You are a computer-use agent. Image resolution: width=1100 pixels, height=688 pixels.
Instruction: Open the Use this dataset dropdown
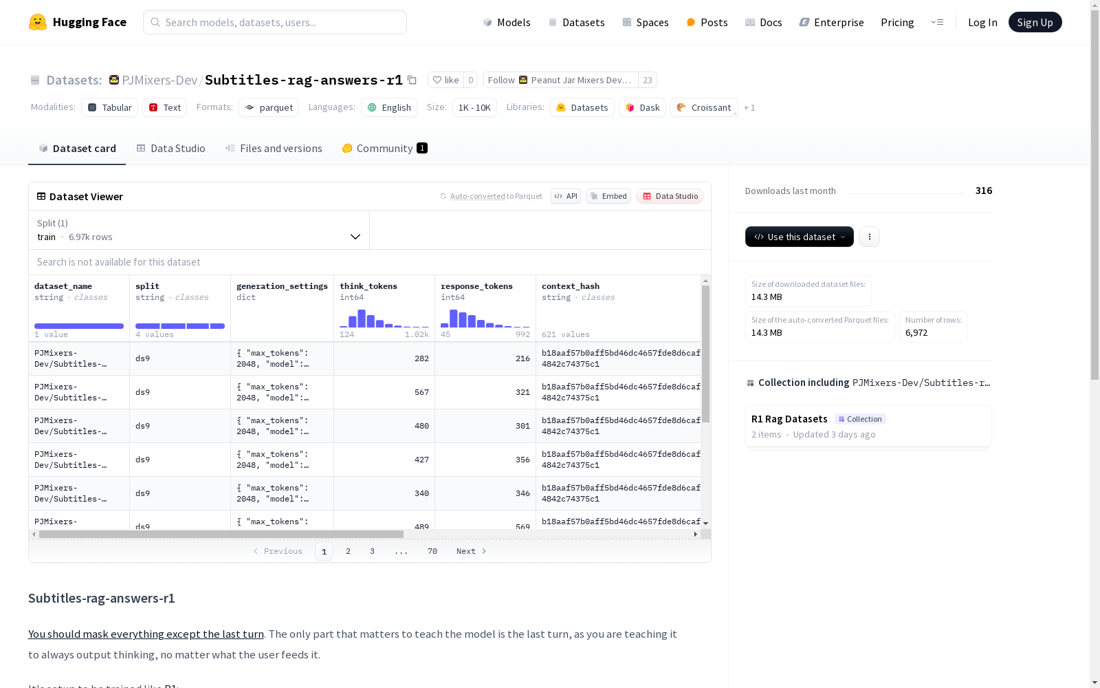coord(800,237)
